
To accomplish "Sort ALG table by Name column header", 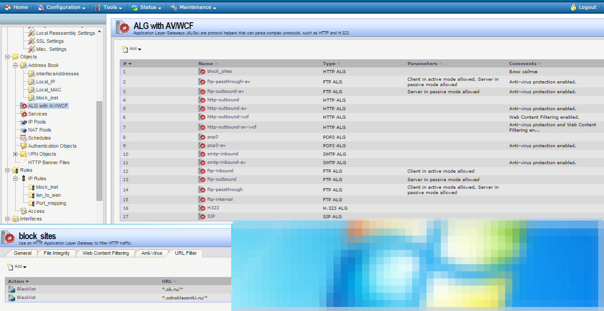I will [x=206, y=64].
